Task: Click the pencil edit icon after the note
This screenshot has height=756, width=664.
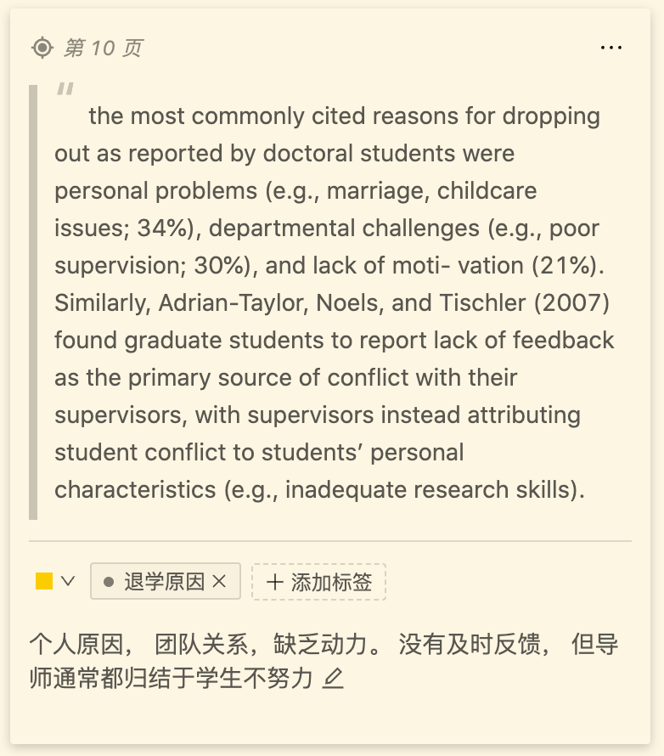Action: click(333, 679)
